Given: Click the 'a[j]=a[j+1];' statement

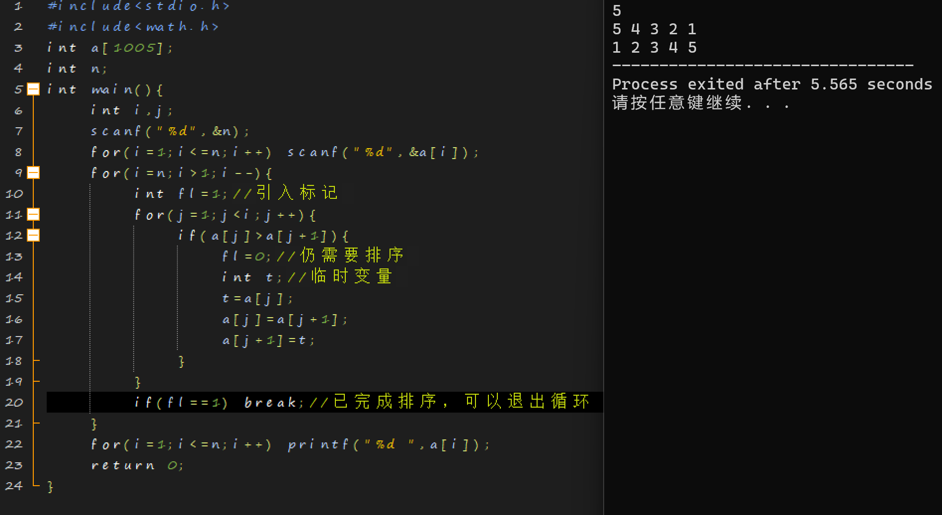Looking at the screenshot, I should [285, 319].
